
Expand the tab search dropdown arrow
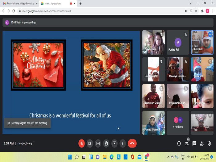coord(190,3)
